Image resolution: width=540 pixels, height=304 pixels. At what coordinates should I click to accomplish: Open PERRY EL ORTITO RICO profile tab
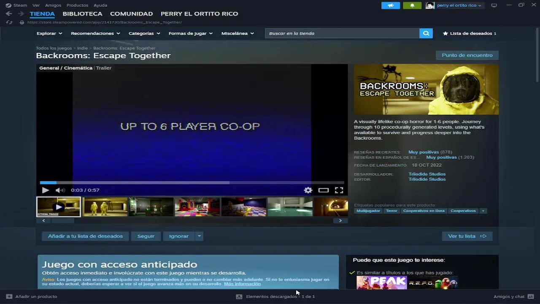coord(199,14)
